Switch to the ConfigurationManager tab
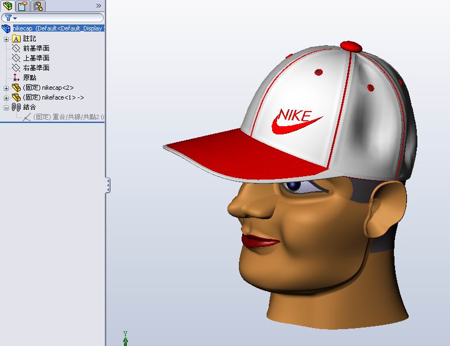Viewport: 450px width, 346px height. [x=38, y=6]
